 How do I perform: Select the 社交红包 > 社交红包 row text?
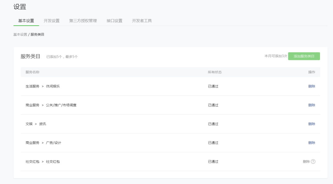(x=43, y=162)
